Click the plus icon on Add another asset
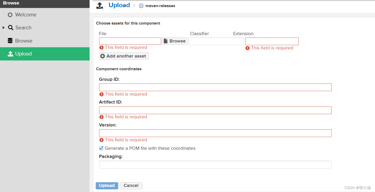 click(x=103, y=56)
